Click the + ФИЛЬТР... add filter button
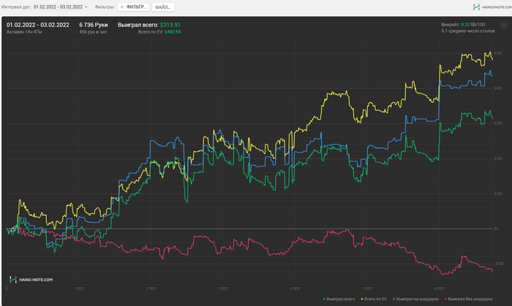Viewport: 512px width, 306px height. point(133,7)
